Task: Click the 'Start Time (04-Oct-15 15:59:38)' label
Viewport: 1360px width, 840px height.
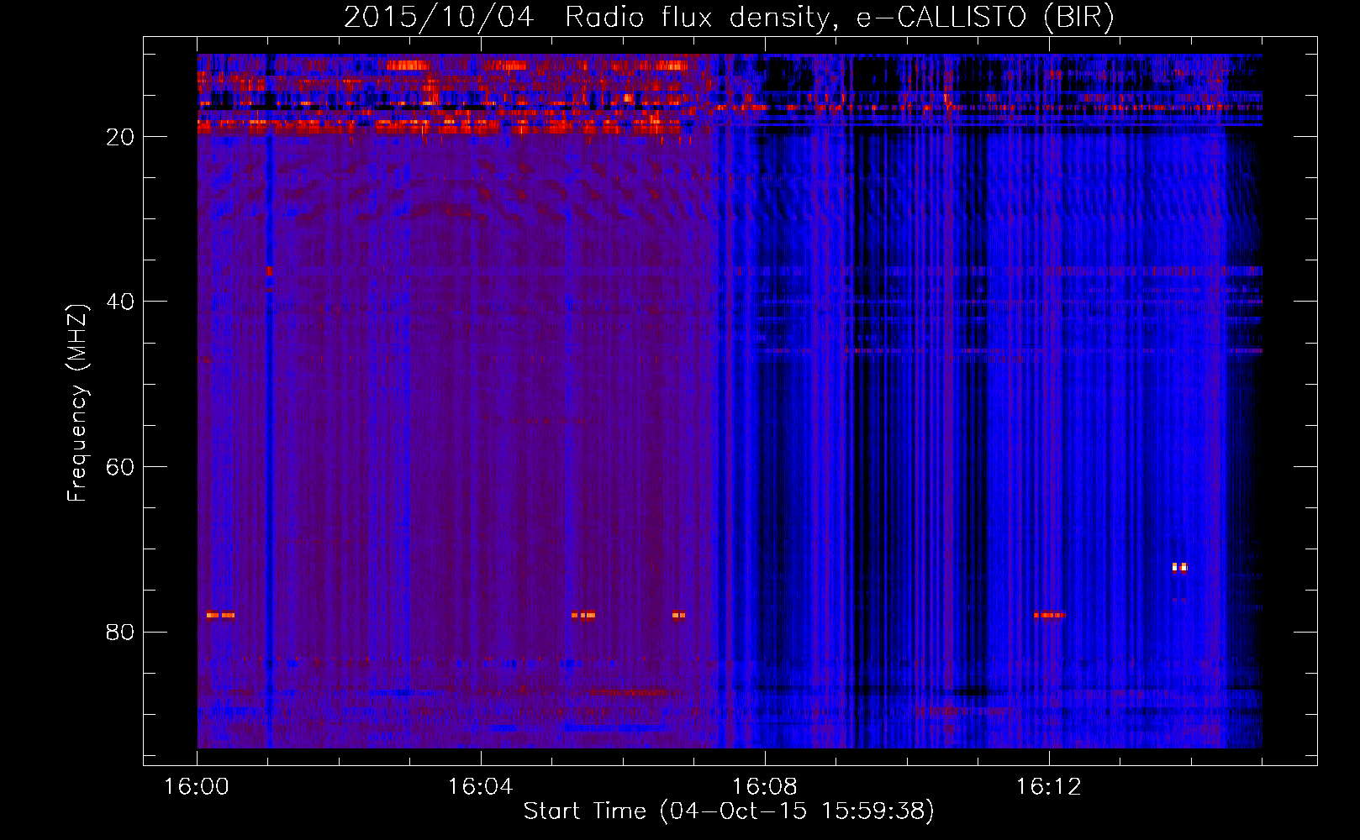Action: (x=729, y=811)
